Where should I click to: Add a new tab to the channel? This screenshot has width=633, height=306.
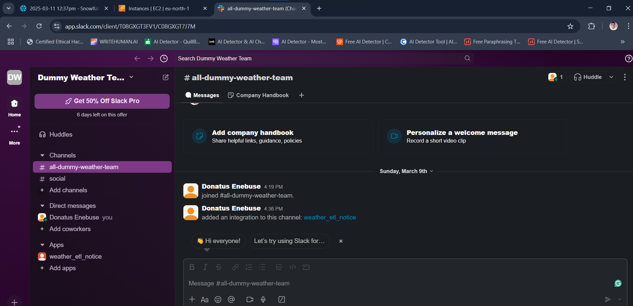(302, 95)
